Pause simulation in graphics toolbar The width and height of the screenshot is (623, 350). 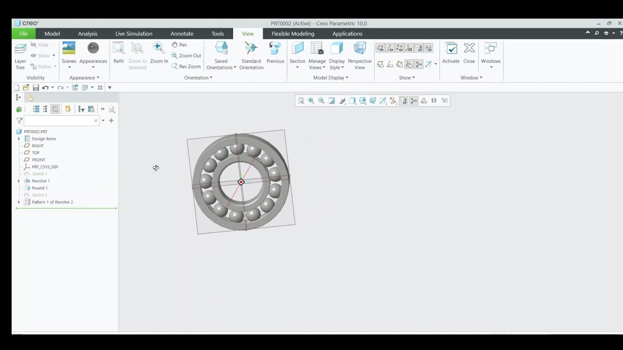(x=434, y=101)
